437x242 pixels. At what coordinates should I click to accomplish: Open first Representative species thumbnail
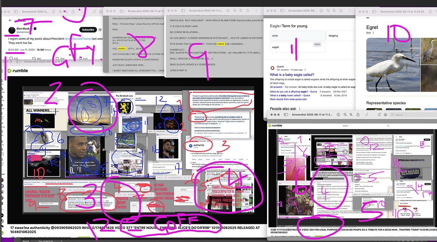(374, 110)
